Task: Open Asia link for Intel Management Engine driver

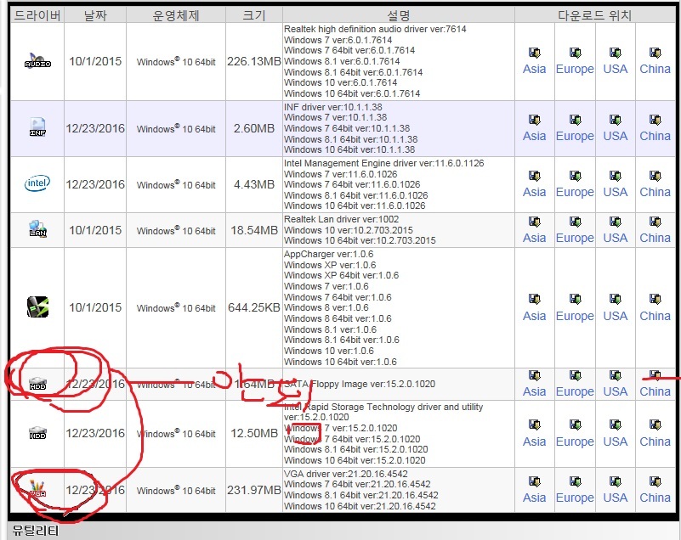Action: click(x=534, y=192)
